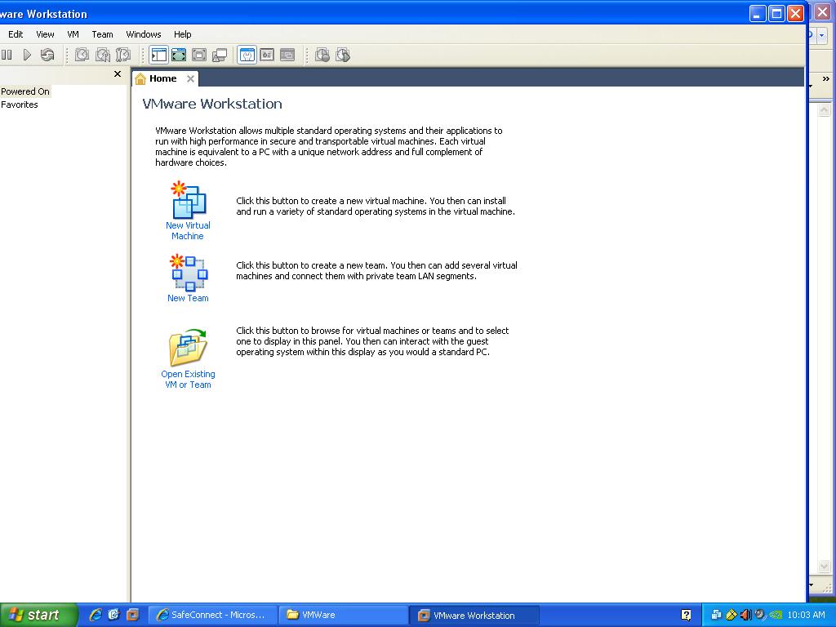Switch to VMWare folder taskbar button
Image resolution: width=836 pixels, height=627 pixels.
click(x=344, y=615)
